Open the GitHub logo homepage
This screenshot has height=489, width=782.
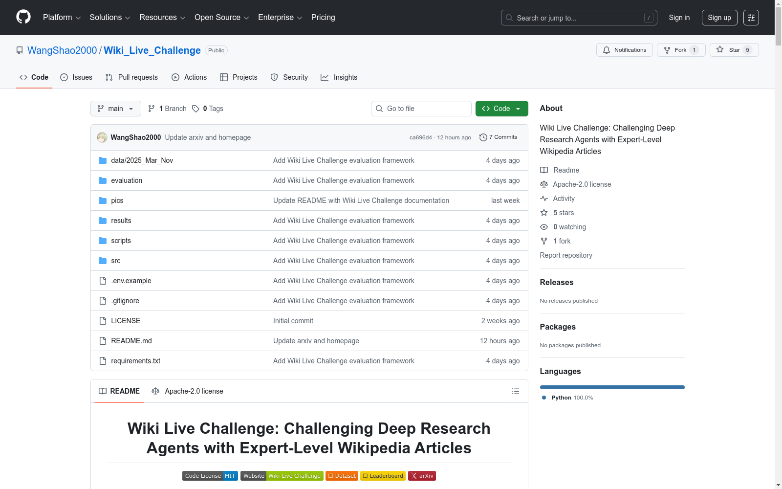(23, 17)
